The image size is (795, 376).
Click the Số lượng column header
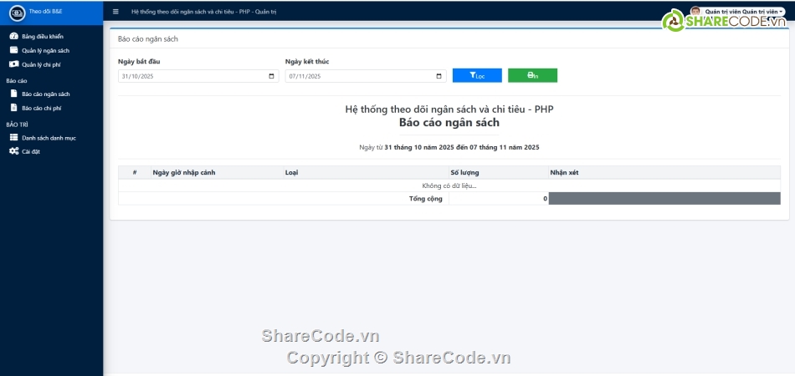tap(464, 172)
